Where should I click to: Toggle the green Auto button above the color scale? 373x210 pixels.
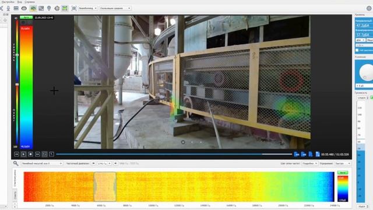click(x=26, y=17)
